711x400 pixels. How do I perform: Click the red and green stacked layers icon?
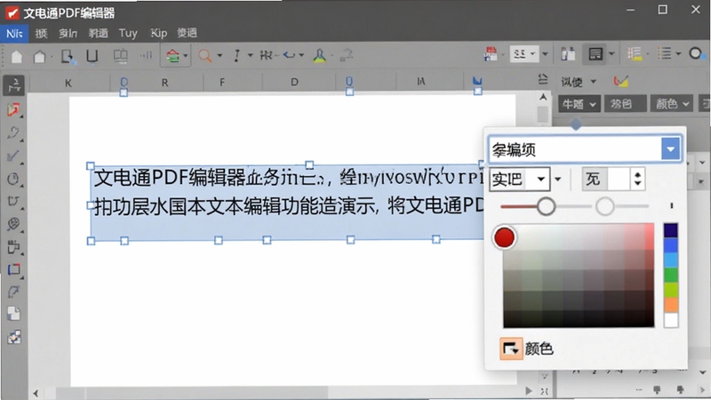click(x=172, y=56)
